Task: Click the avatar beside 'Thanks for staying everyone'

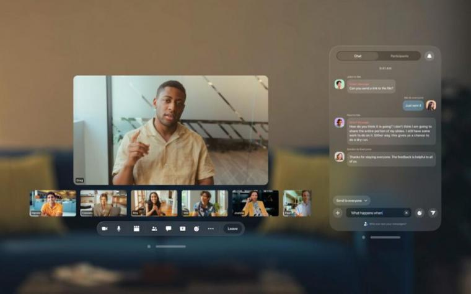Action: pyautogui.click(x=340, y=157)
